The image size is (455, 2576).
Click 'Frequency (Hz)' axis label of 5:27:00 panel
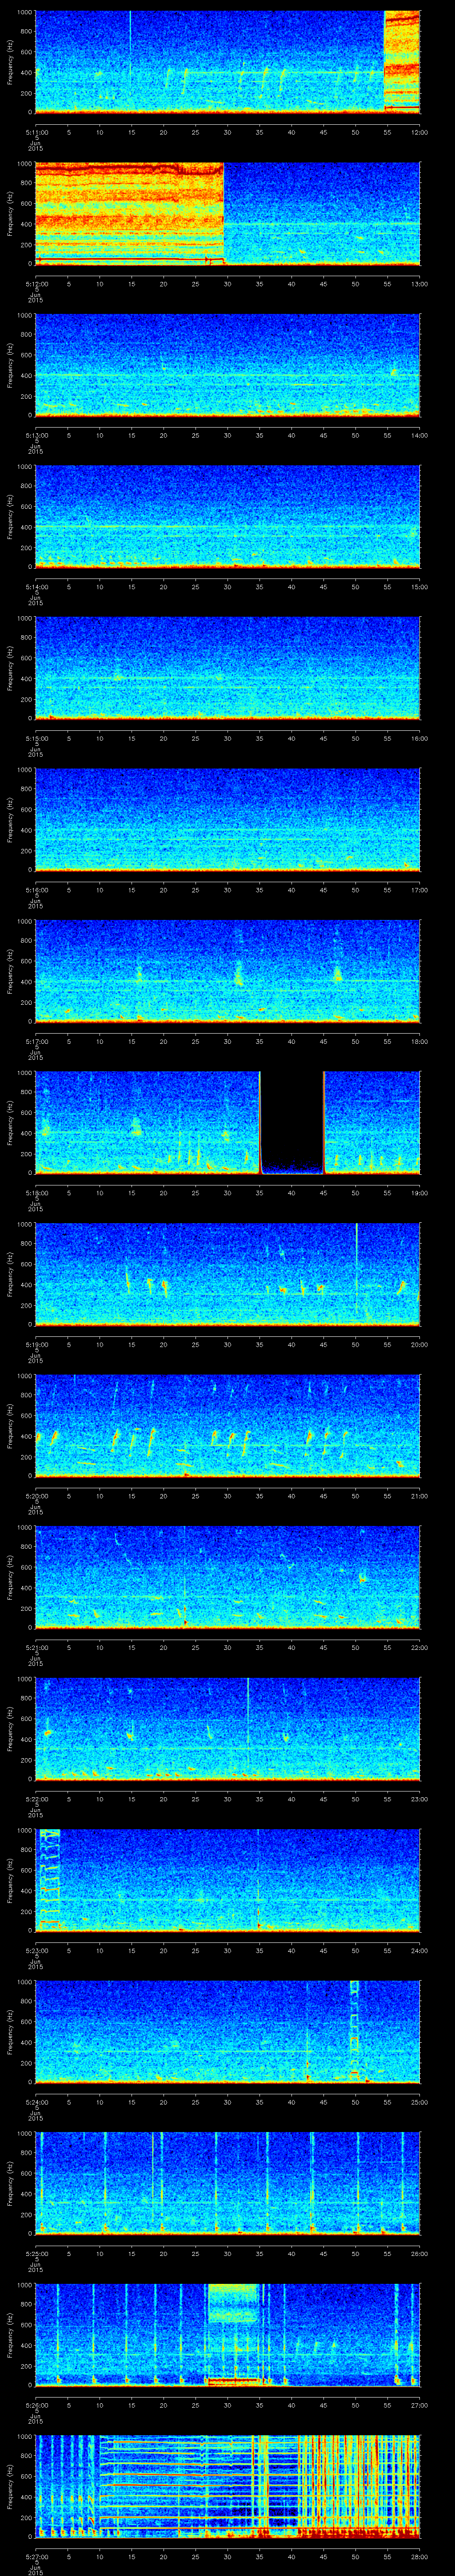pos(10,2486)
